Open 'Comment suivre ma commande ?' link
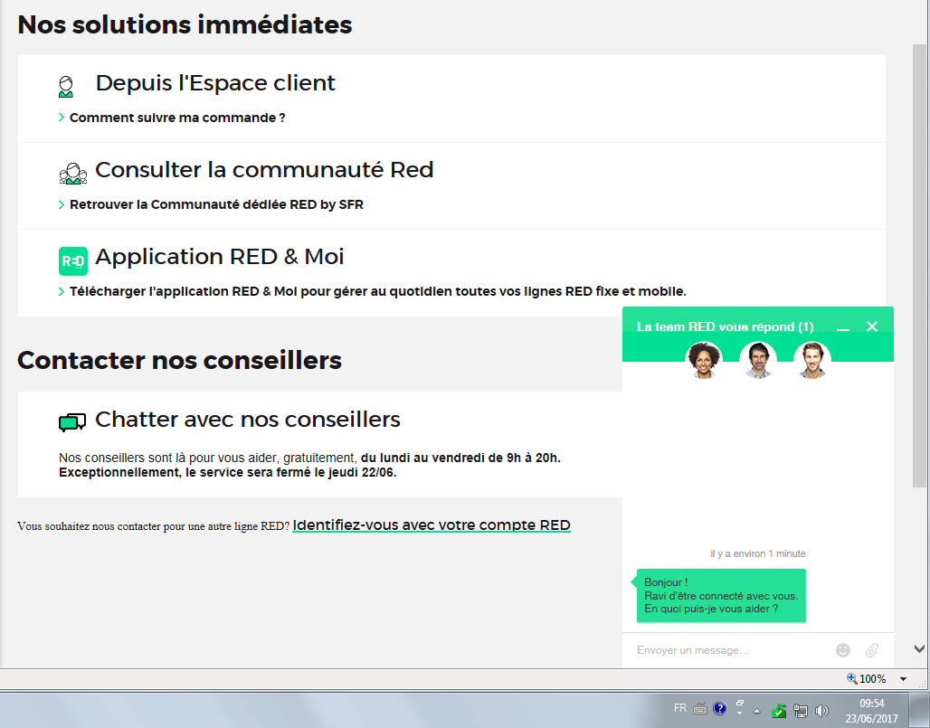Image resolution: width=930 pixels, height=728 pixels. click(177, 118)
